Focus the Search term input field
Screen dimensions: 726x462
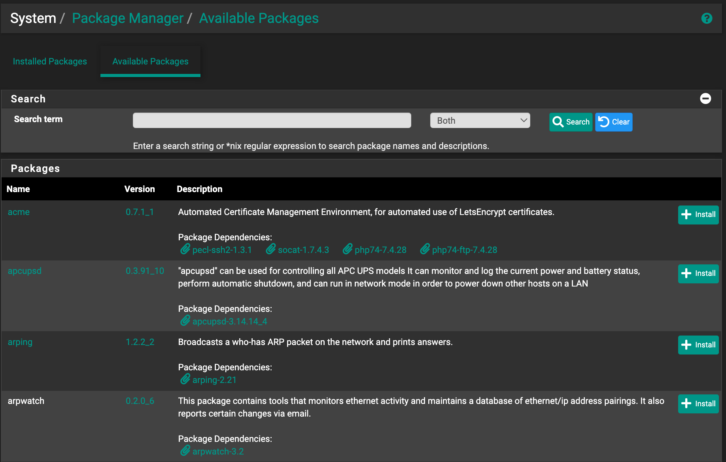272,121
